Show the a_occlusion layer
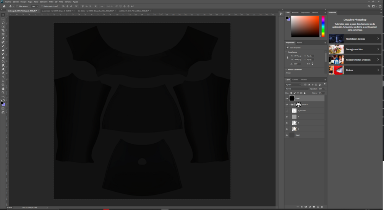384x210 pixels. (287, 111)
